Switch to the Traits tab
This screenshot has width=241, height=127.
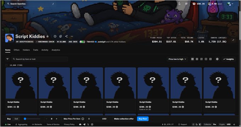35,50
